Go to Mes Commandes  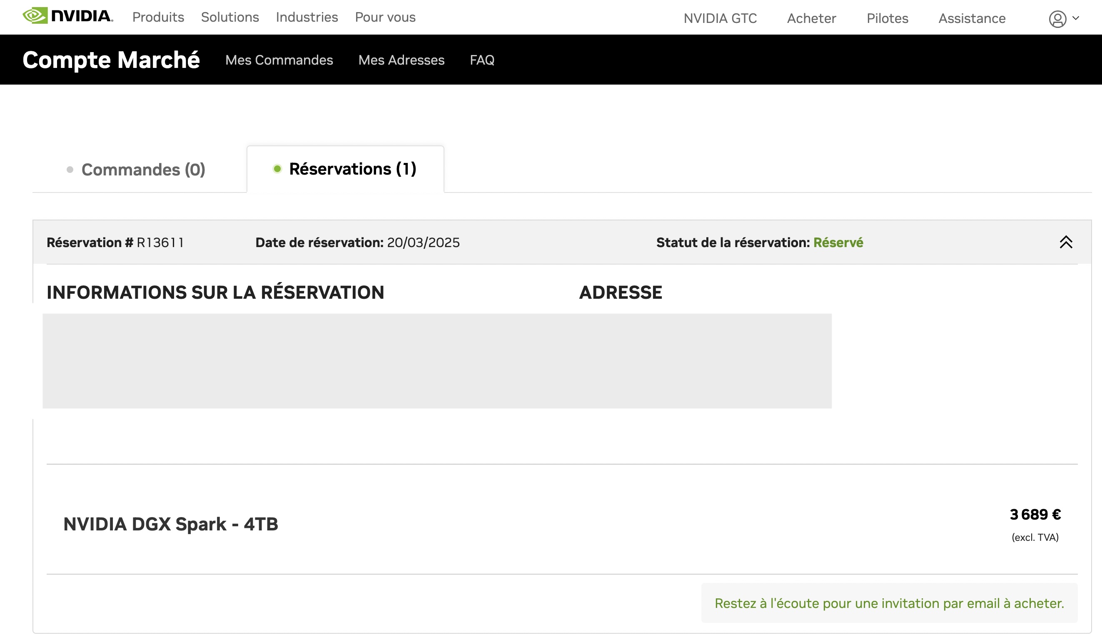pyautogui.click(x=279, y=60)
